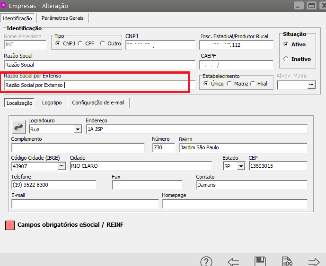Open Abrev. Matriz lookup ellipsis button

click(x=310, y=85)
